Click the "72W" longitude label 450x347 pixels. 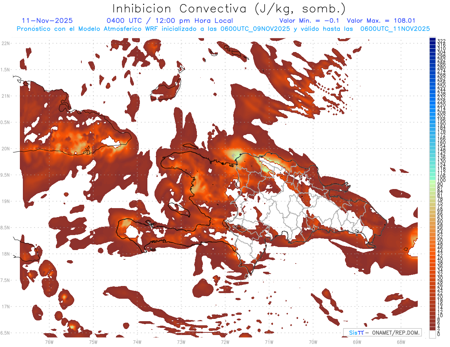pyautogui.click(x=225, y=341)
